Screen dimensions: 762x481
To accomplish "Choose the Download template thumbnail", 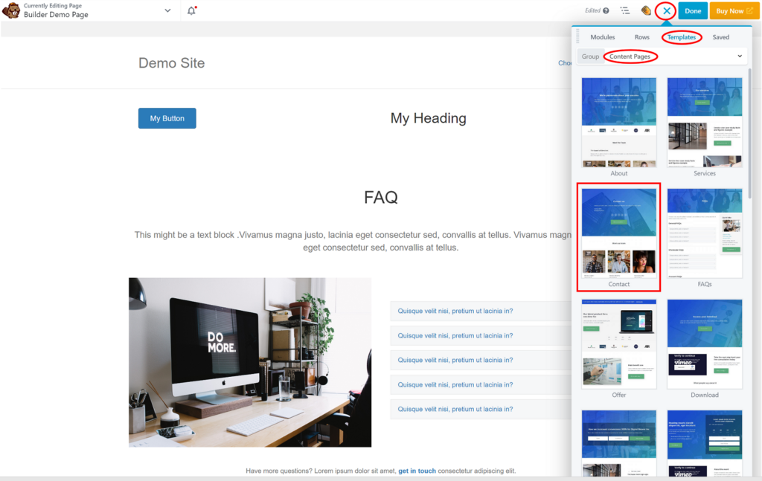I will tap(705, 343).
